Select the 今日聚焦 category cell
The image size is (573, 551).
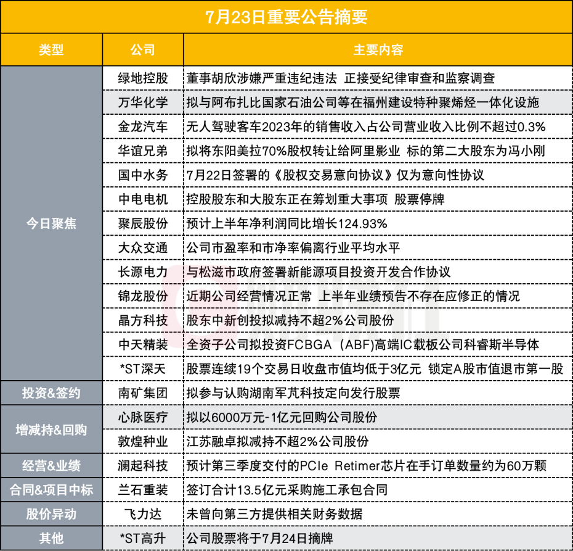pos(52,223)
